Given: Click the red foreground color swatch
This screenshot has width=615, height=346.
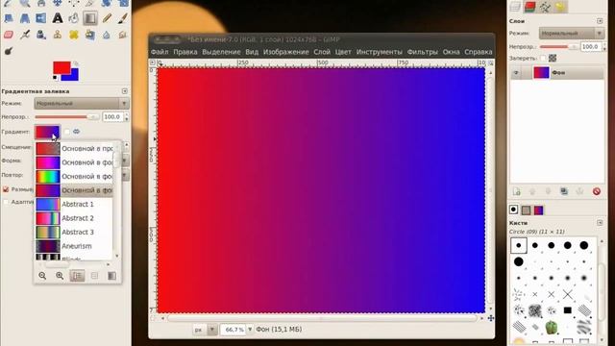Looking at the screenshot, I should pyautogui.click(x=61, y=67).
